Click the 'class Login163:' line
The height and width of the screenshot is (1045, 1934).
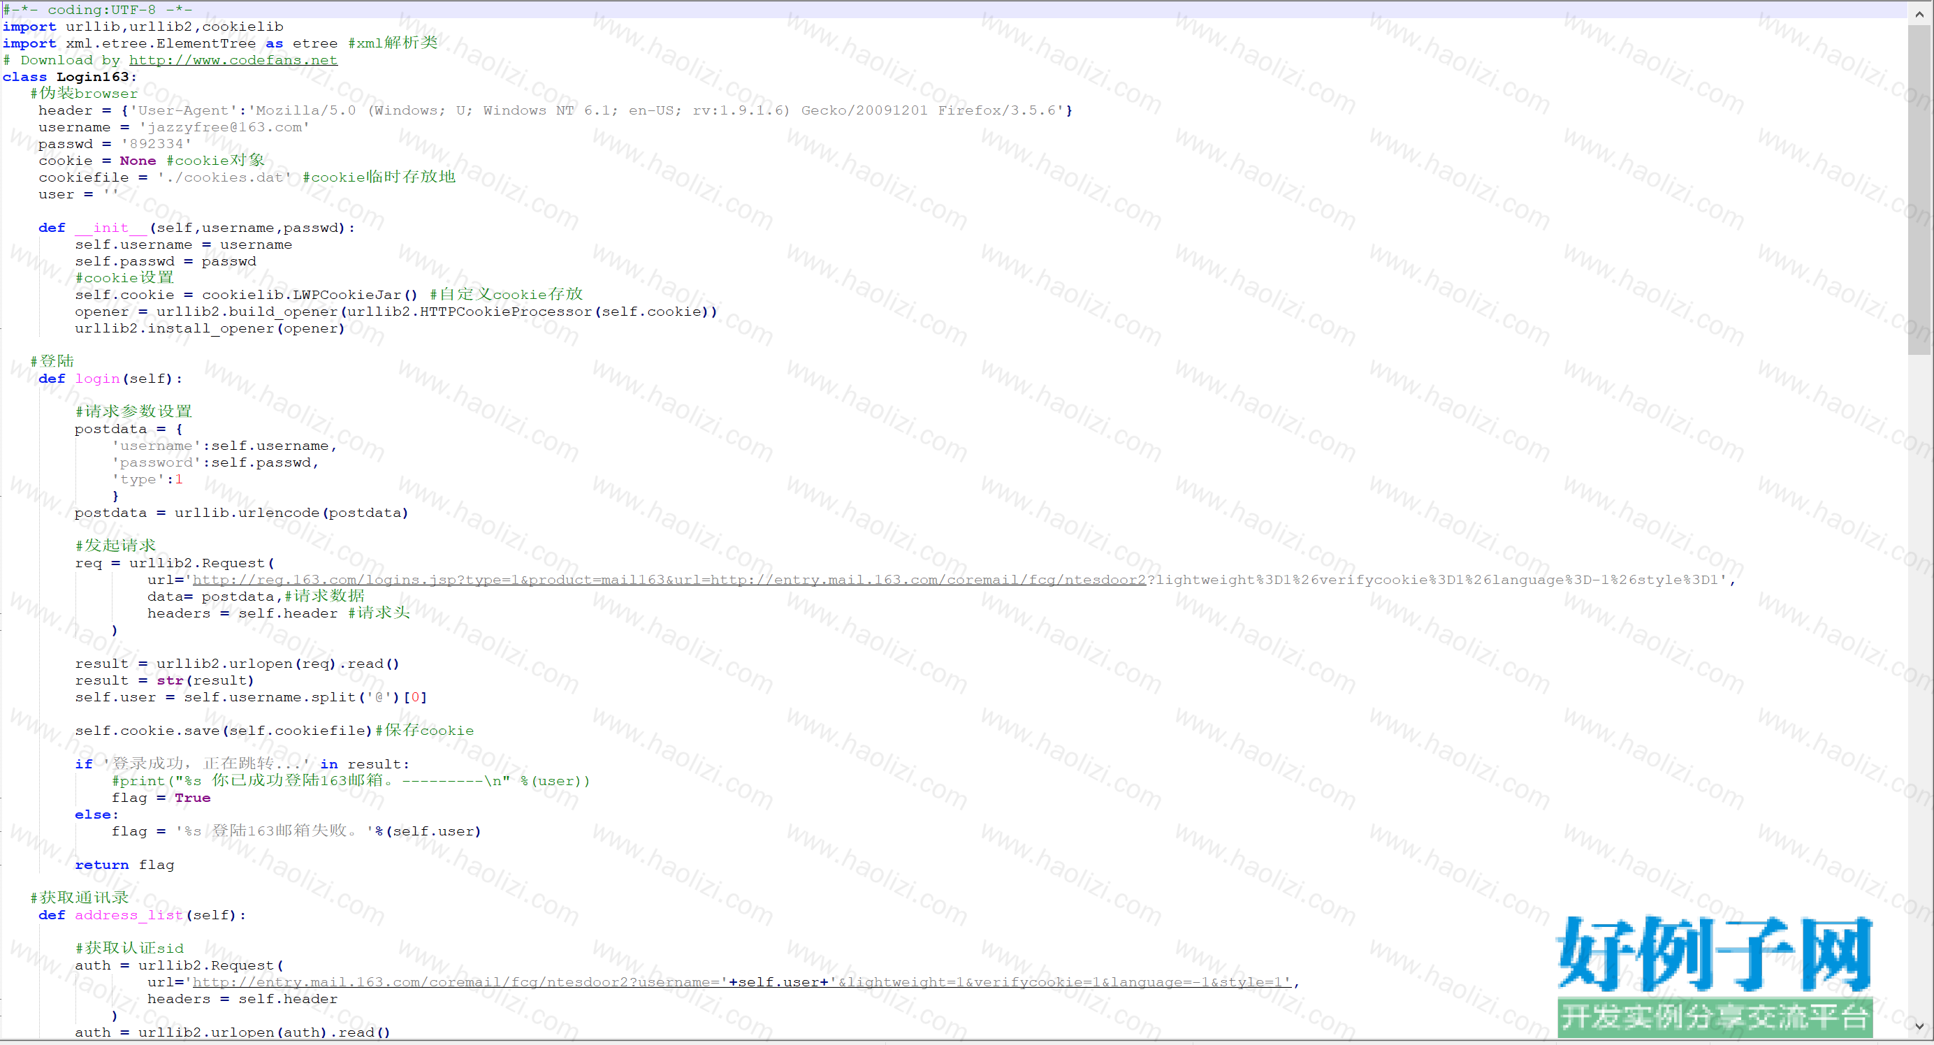(70, 77)
